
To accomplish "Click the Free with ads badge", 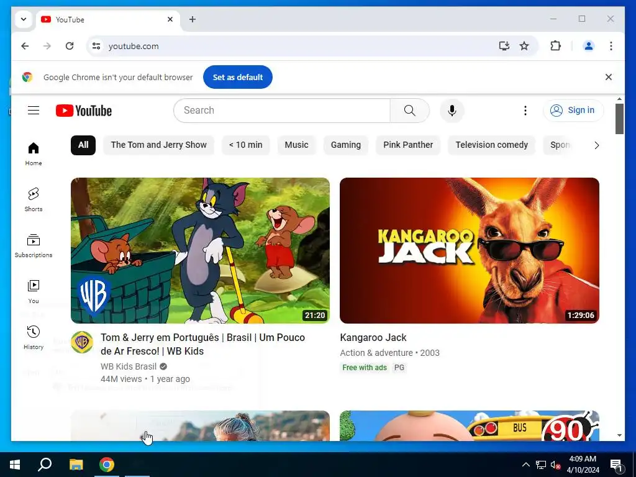I will point(364,368).
